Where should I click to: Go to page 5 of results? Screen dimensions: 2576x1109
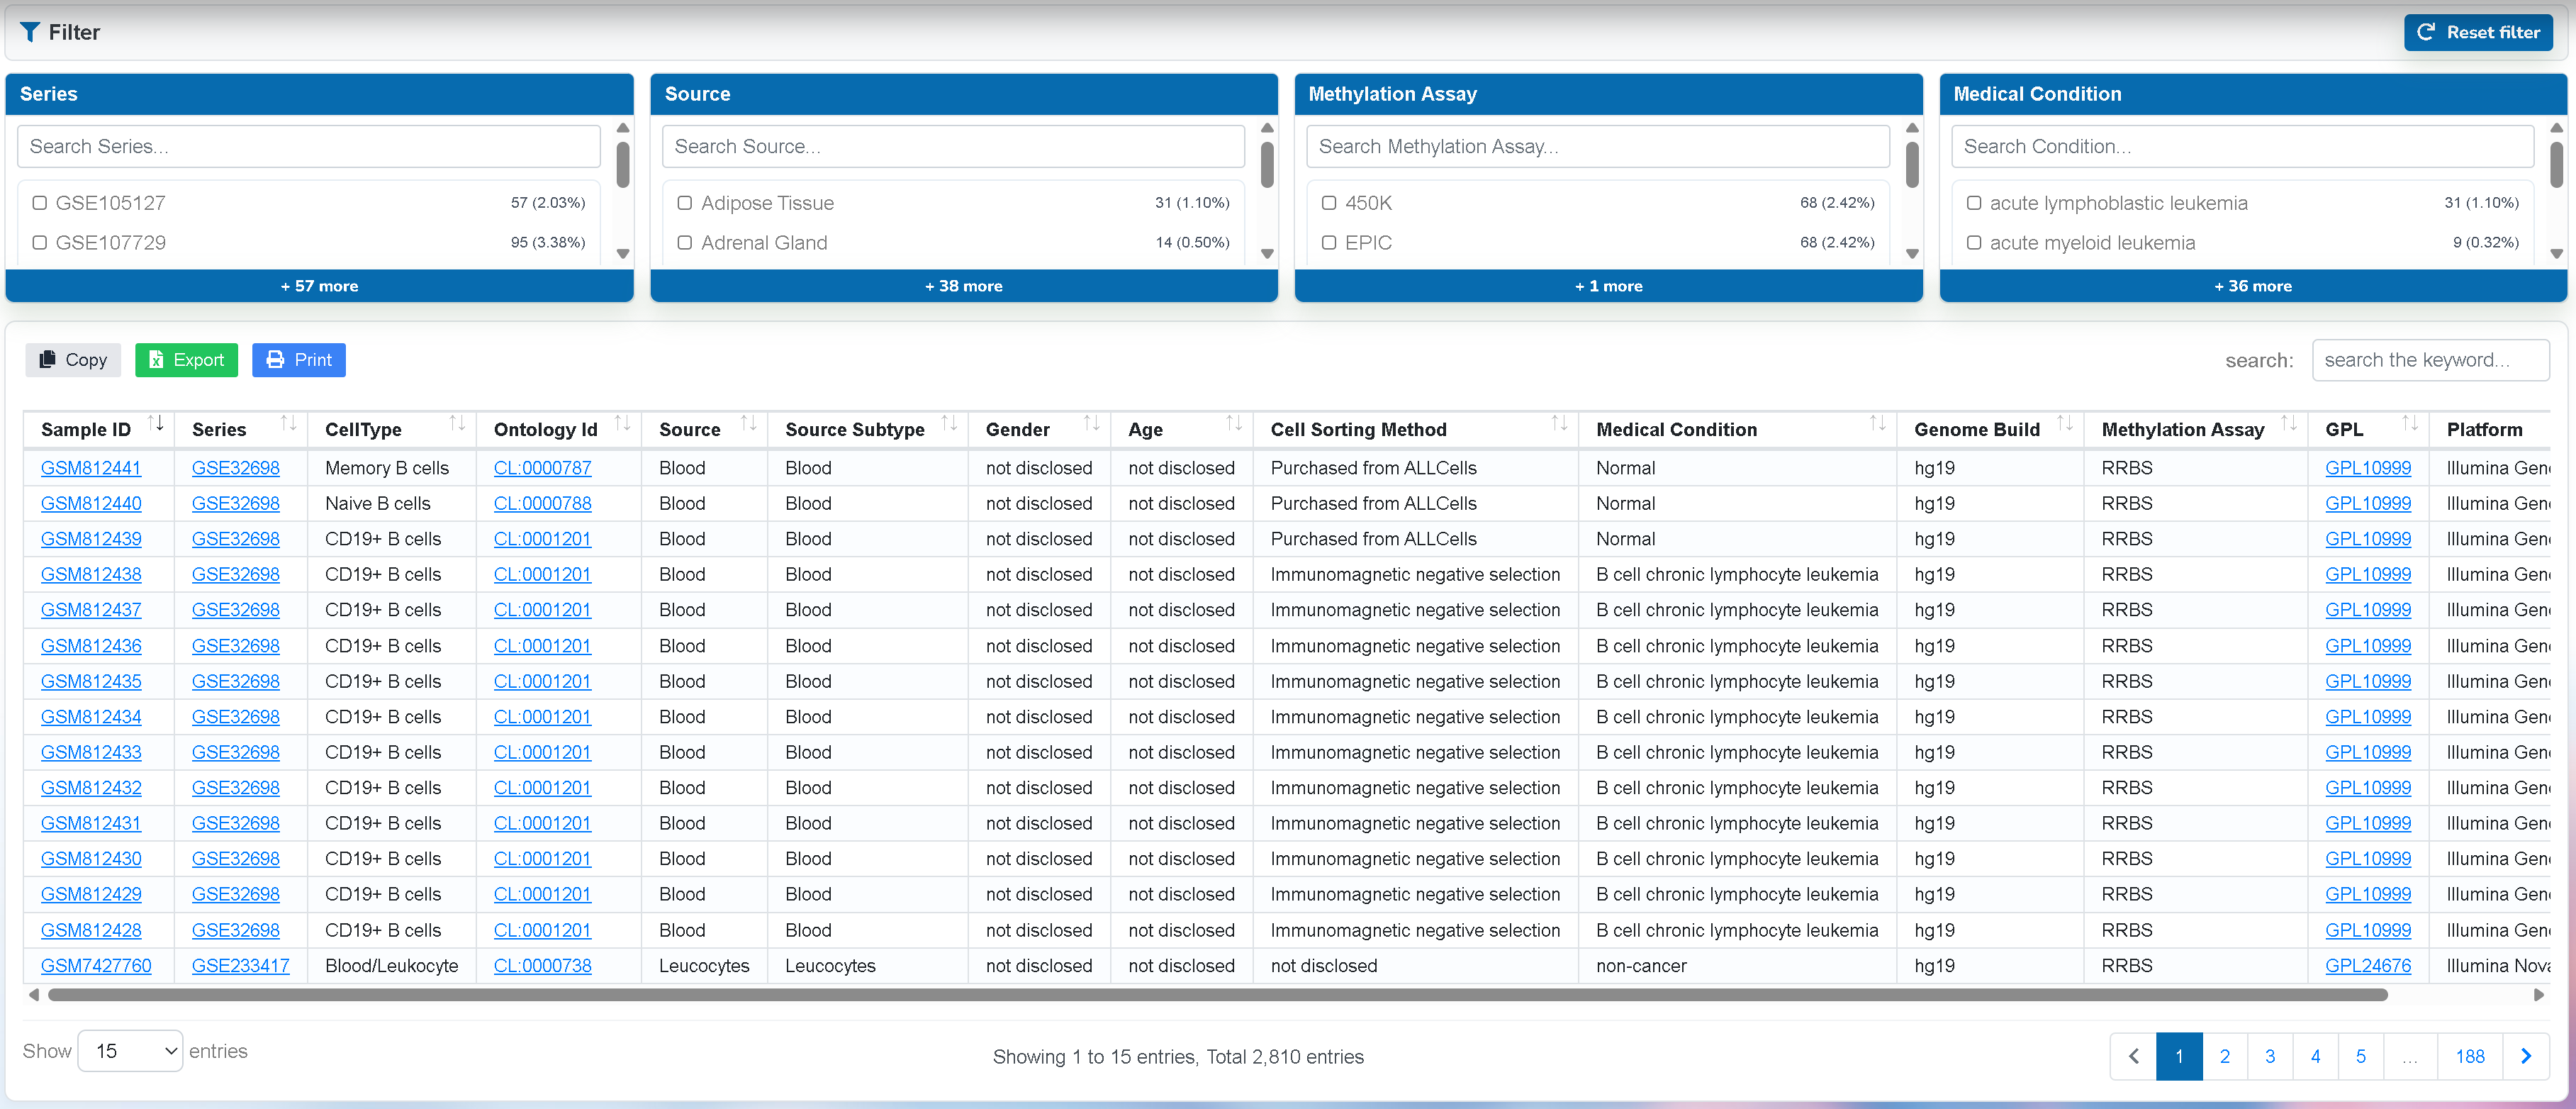(2360, 1056)
